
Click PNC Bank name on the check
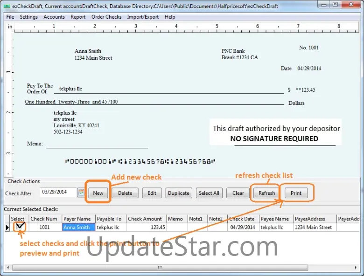pos(233,51)
